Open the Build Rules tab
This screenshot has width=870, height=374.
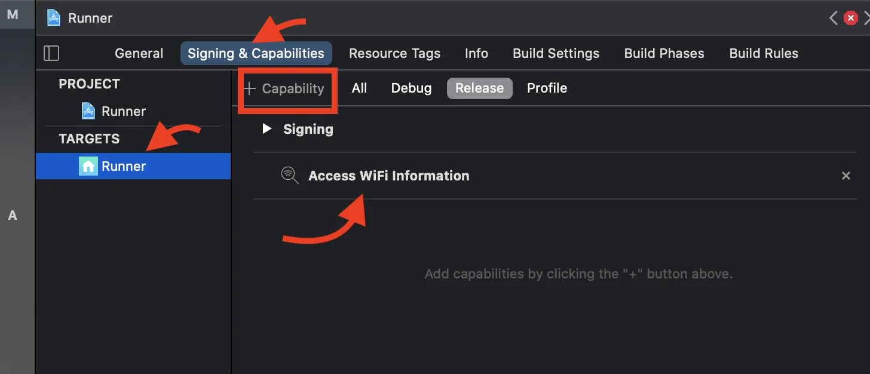(764, 53)
